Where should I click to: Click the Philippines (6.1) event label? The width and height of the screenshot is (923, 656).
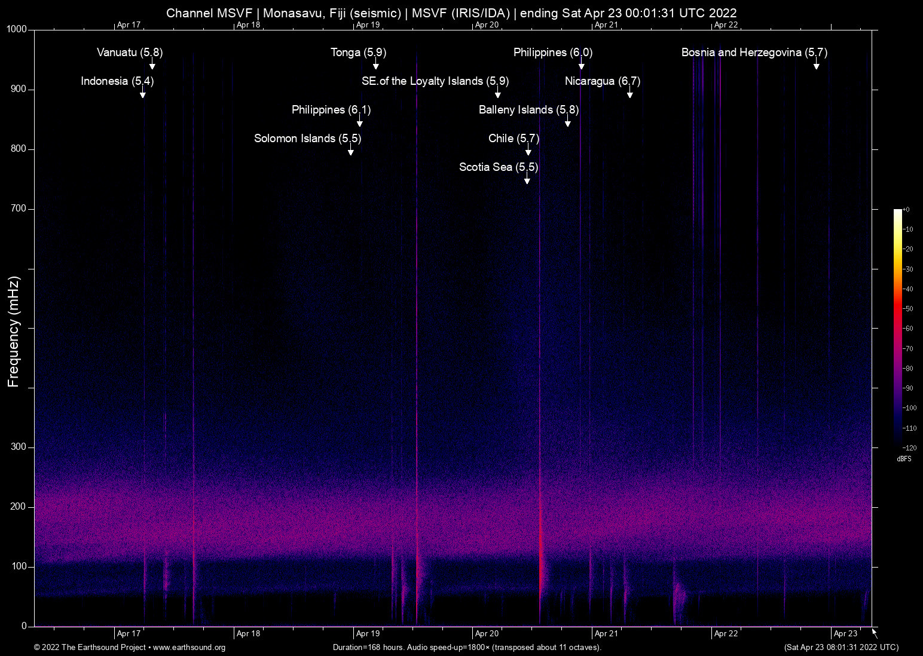[x=331, y=110]
